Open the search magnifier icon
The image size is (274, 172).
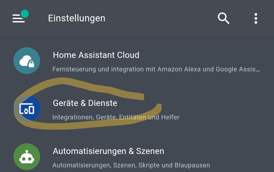click(x=224, y=18)
